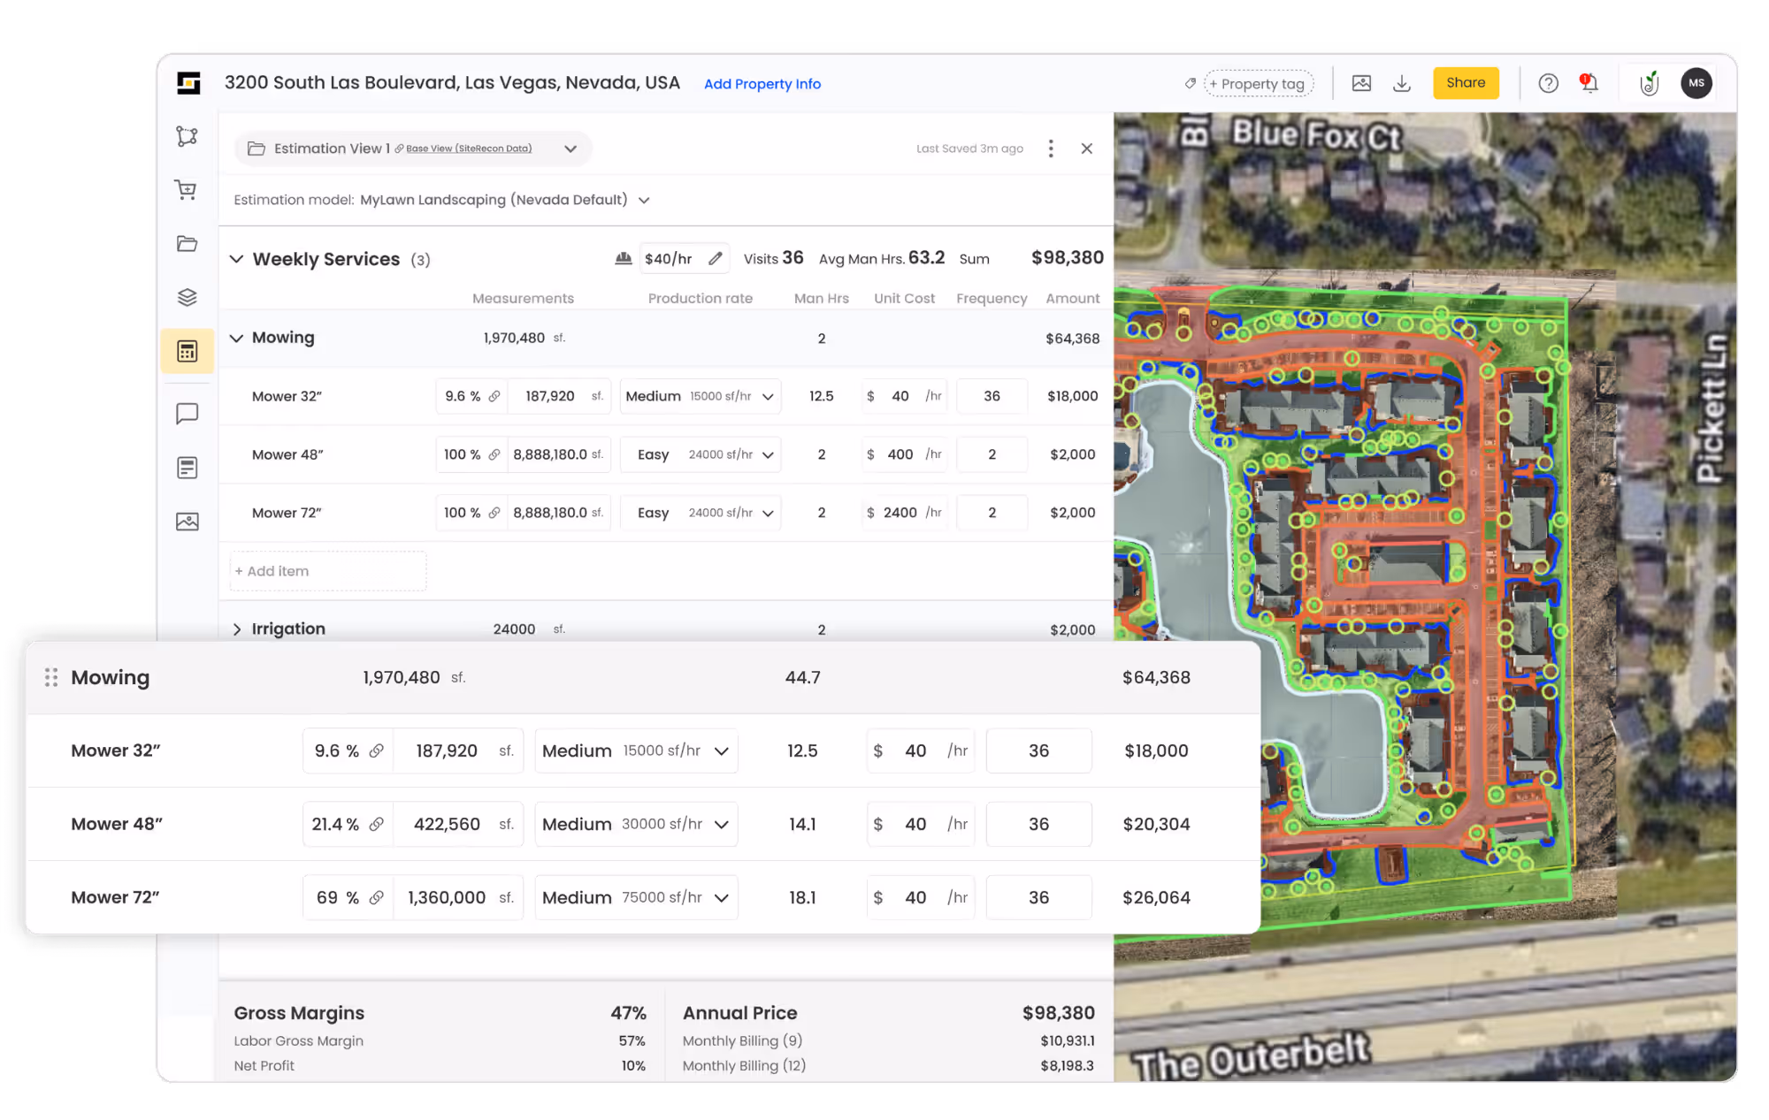The height and width of the screenshot is (1120, 1769).
Task: Open Medium 15000 sf/hr dropdown in floating card
Action: 636,750
